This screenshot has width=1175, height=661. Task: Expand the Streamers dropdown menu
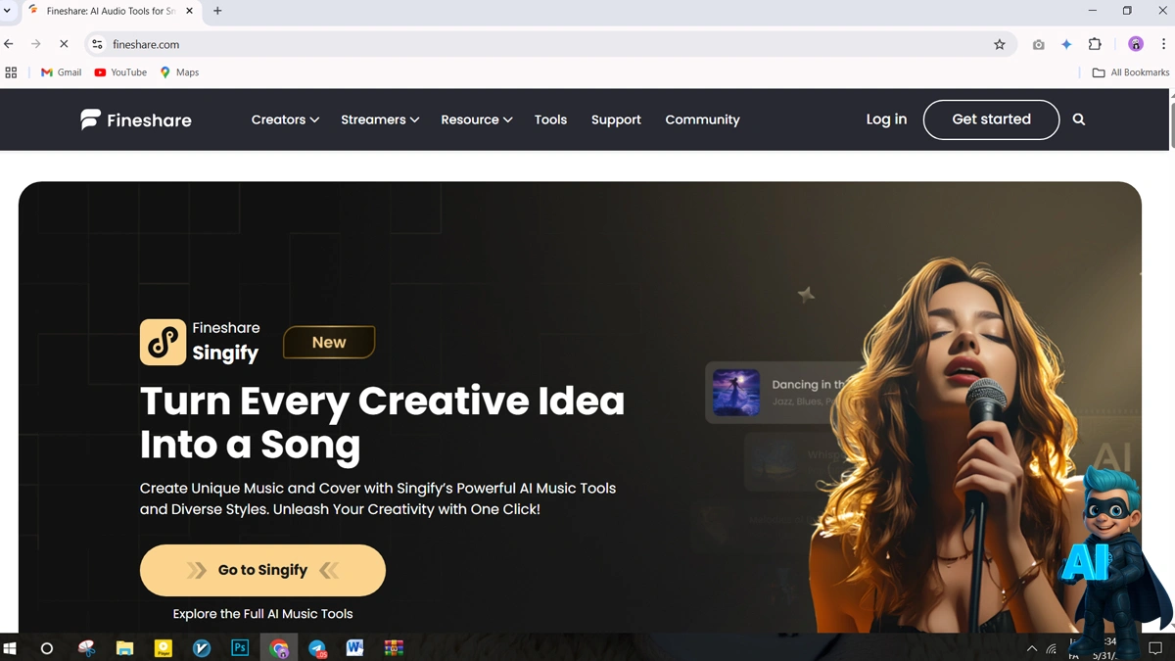click(380, 119)
